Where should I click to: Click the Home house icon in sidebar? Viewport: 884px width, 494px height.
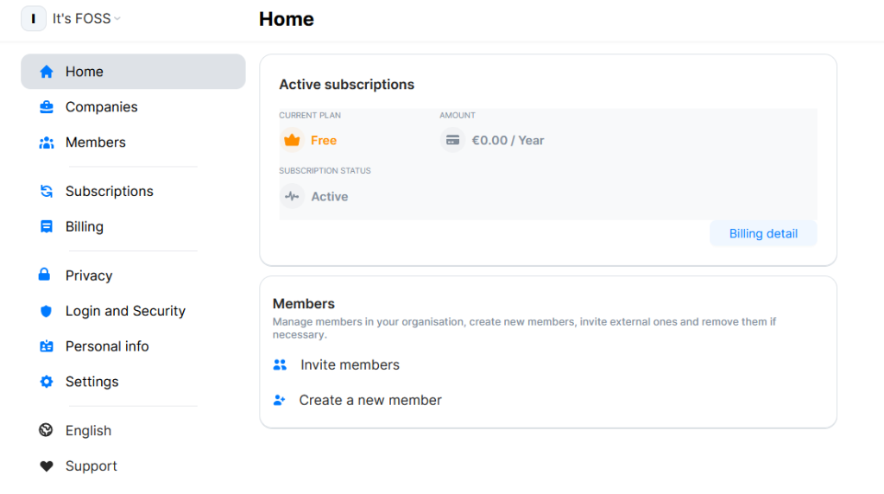pyautogui.click(x=47, y=72)
